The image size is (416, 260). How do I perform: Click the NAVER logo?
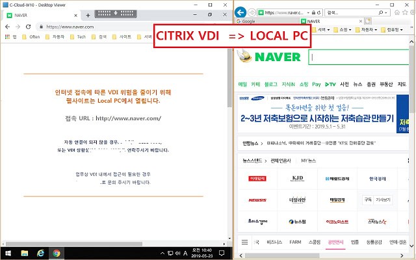tap(278, 57)
